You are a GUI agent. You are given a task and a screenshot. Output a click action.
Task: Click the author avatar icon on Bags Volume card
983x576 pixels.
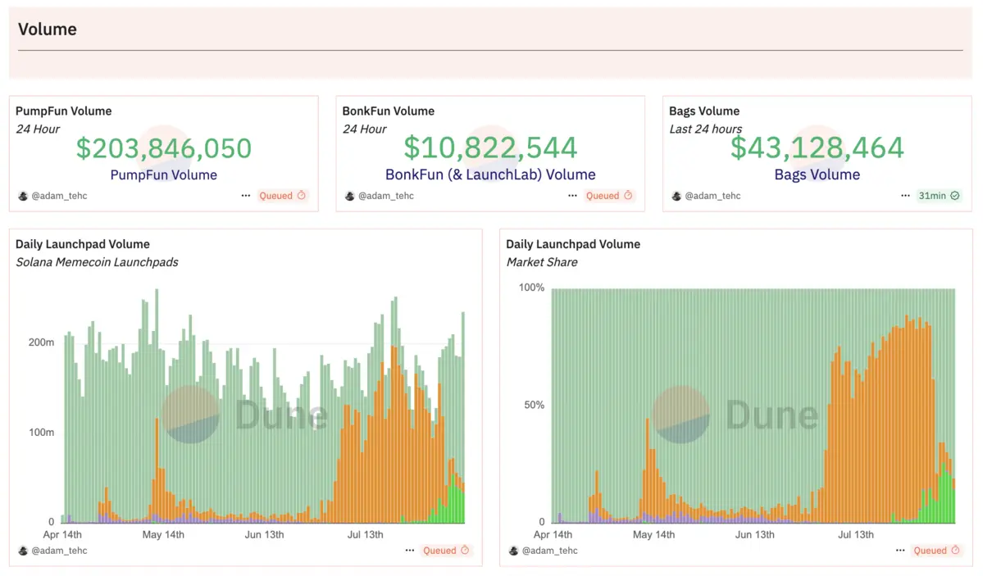click(x=676, y=197)
